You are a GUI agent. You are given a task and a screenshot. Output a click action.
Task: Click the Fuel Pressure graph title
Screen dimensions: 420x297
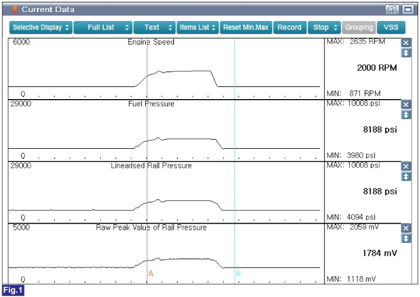[151, 104]
